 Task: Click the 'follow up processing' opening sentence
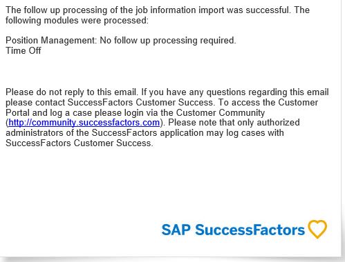[x=158, y=10]
